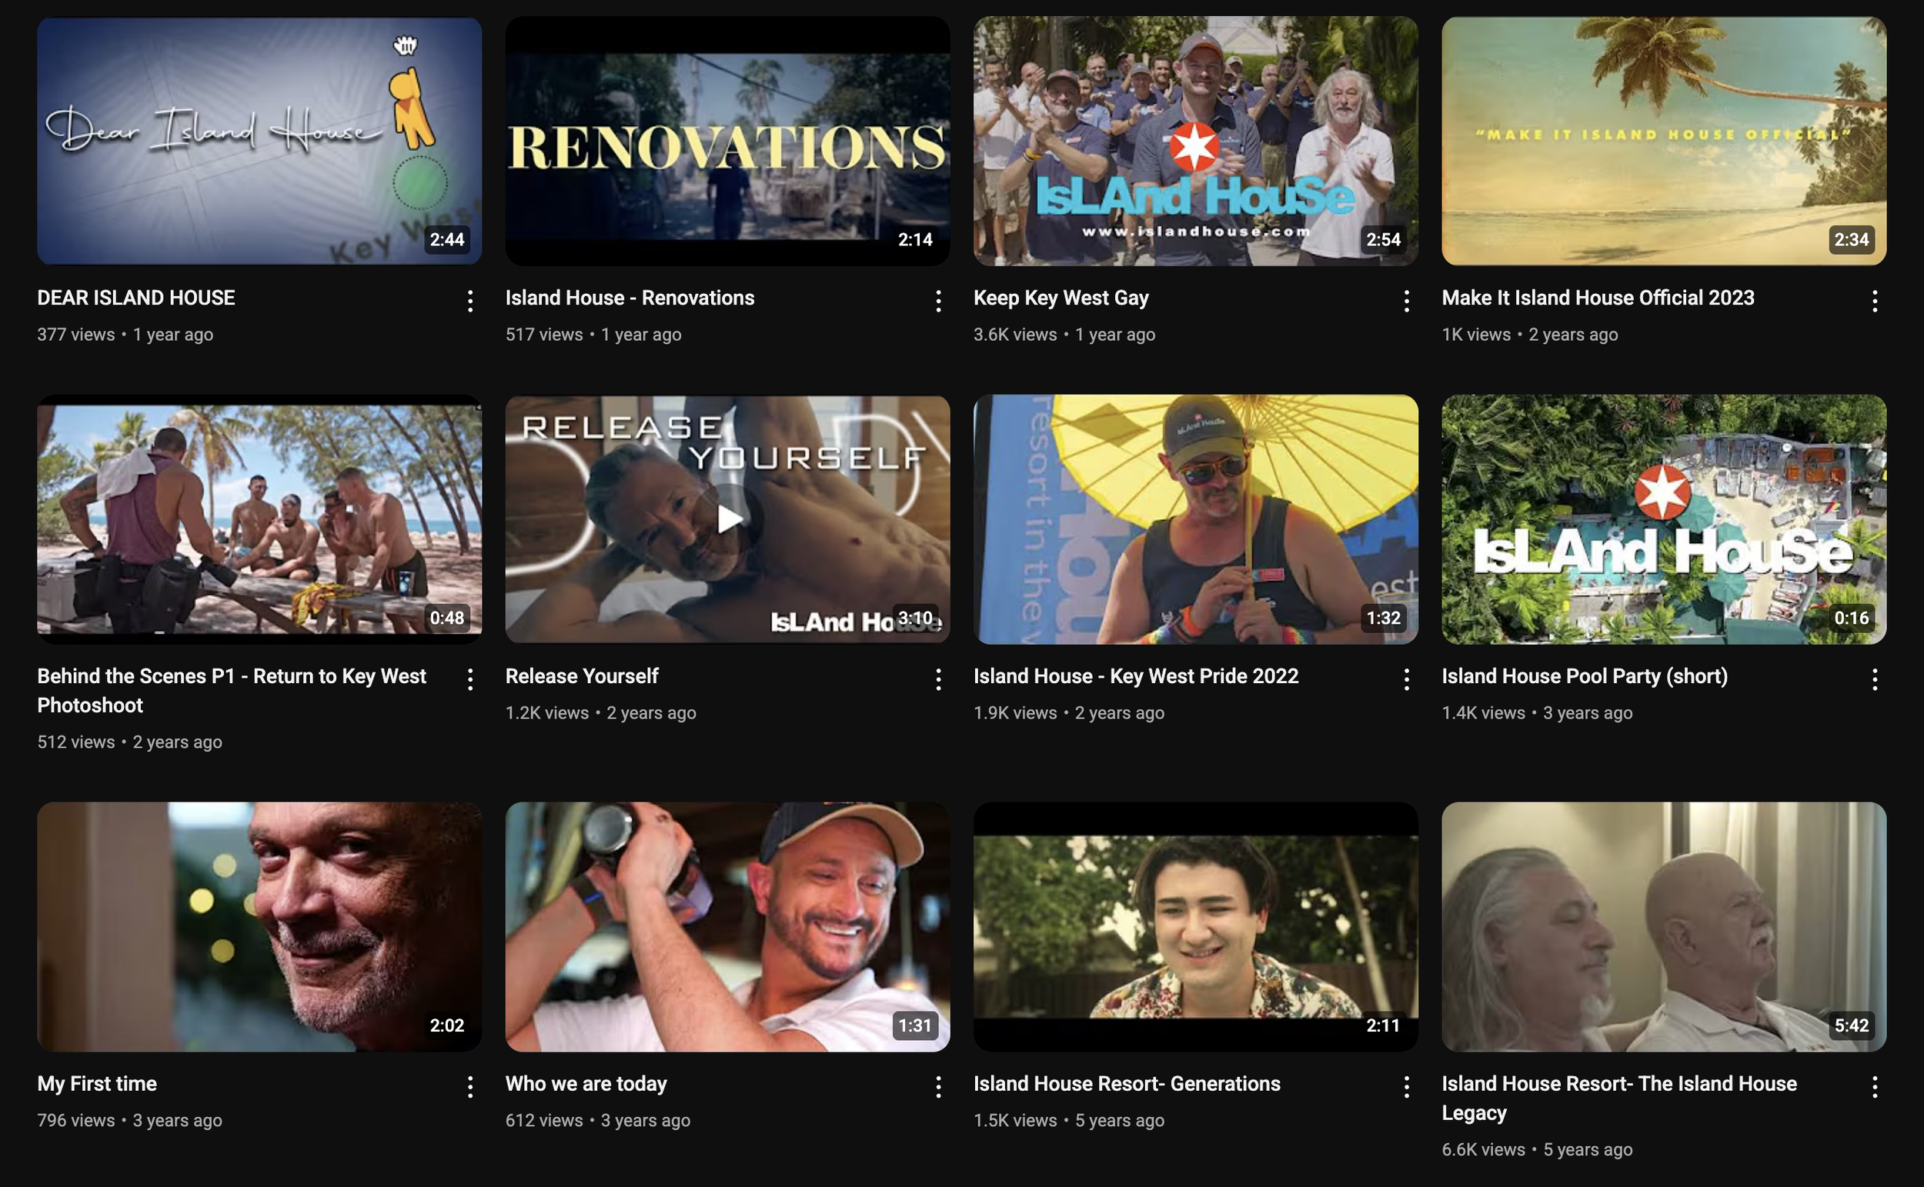Click Island House Resort- The Island House Legacy title
Image resolution: width=1924 pixels, height=1187 pixels.
point(1619,1098)
